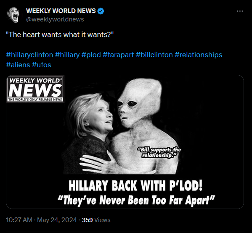Select the #farapart hashtag

(x=118, y=55)
